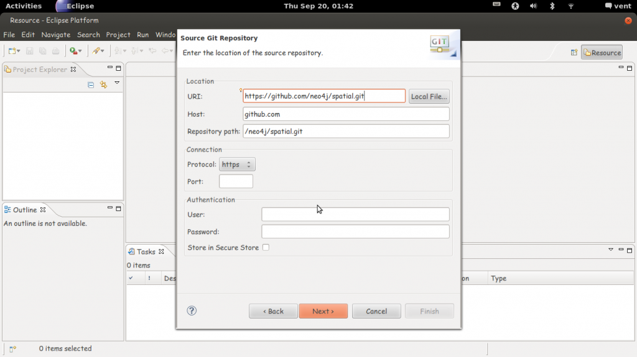637x357 pixels.
Task: Click into the User input field
Action: [x=355, y=214]
